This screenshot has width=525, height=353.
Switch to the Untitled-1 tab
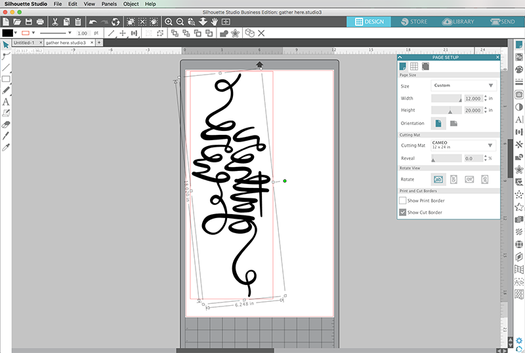[x=24, y=43]
